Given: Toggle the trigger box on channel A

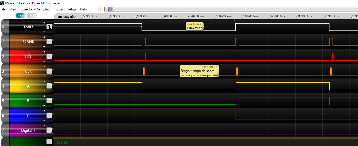Looking at the screenshot, I should coord(49,86).
